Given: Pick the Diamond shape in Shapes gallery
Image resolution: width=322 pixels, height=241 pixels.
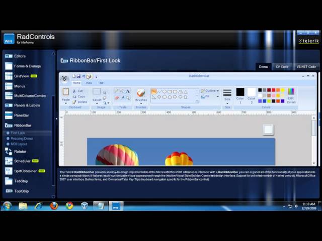Looking at the screenshot, I should coord(159,97).
